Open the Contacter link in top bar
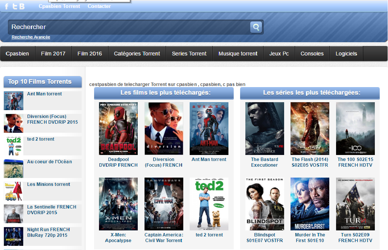The height and width of the screenshot is (250, 388). point(99,6)
